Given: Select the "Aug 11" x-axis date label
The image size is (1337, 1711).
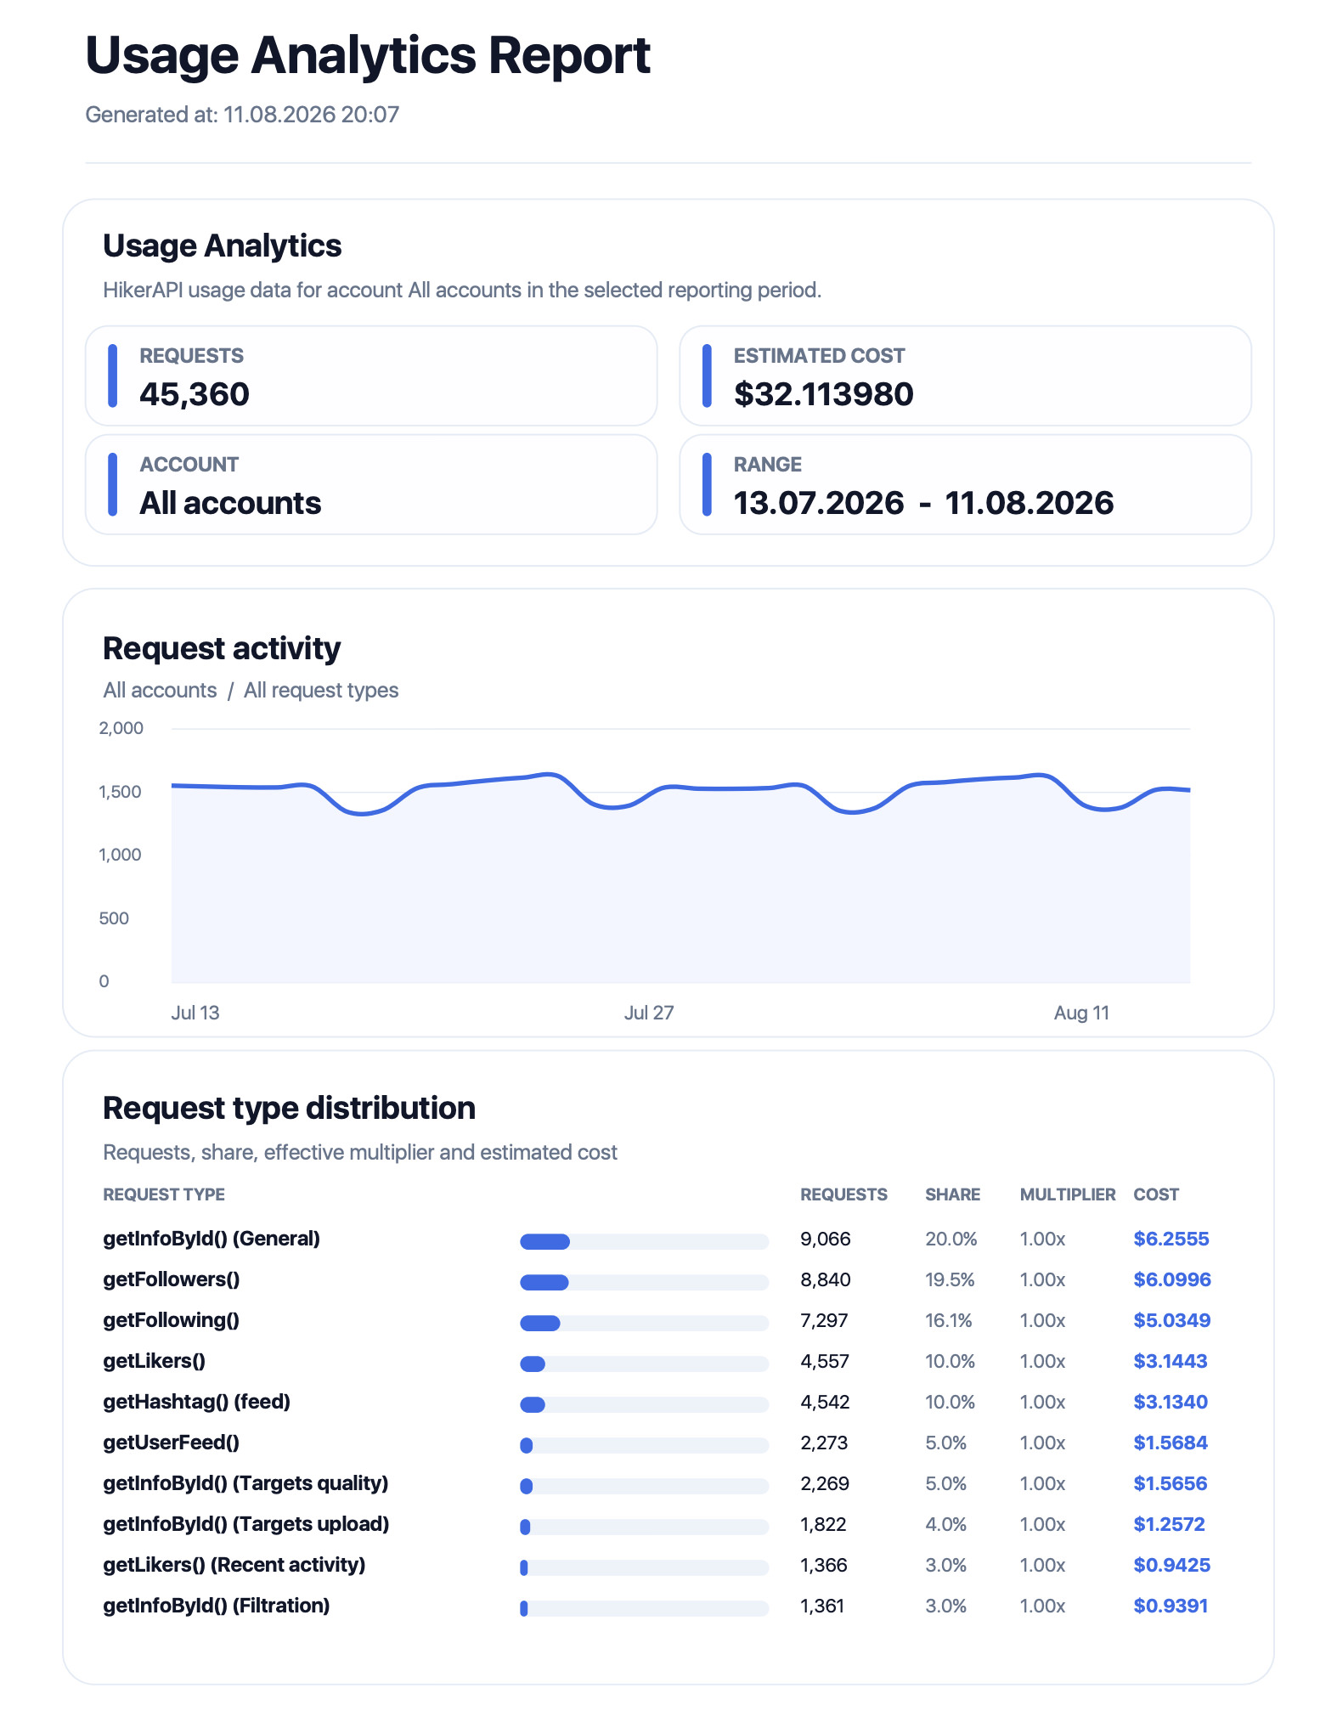Looking at the screenshot, I should coord(1081,1013).
